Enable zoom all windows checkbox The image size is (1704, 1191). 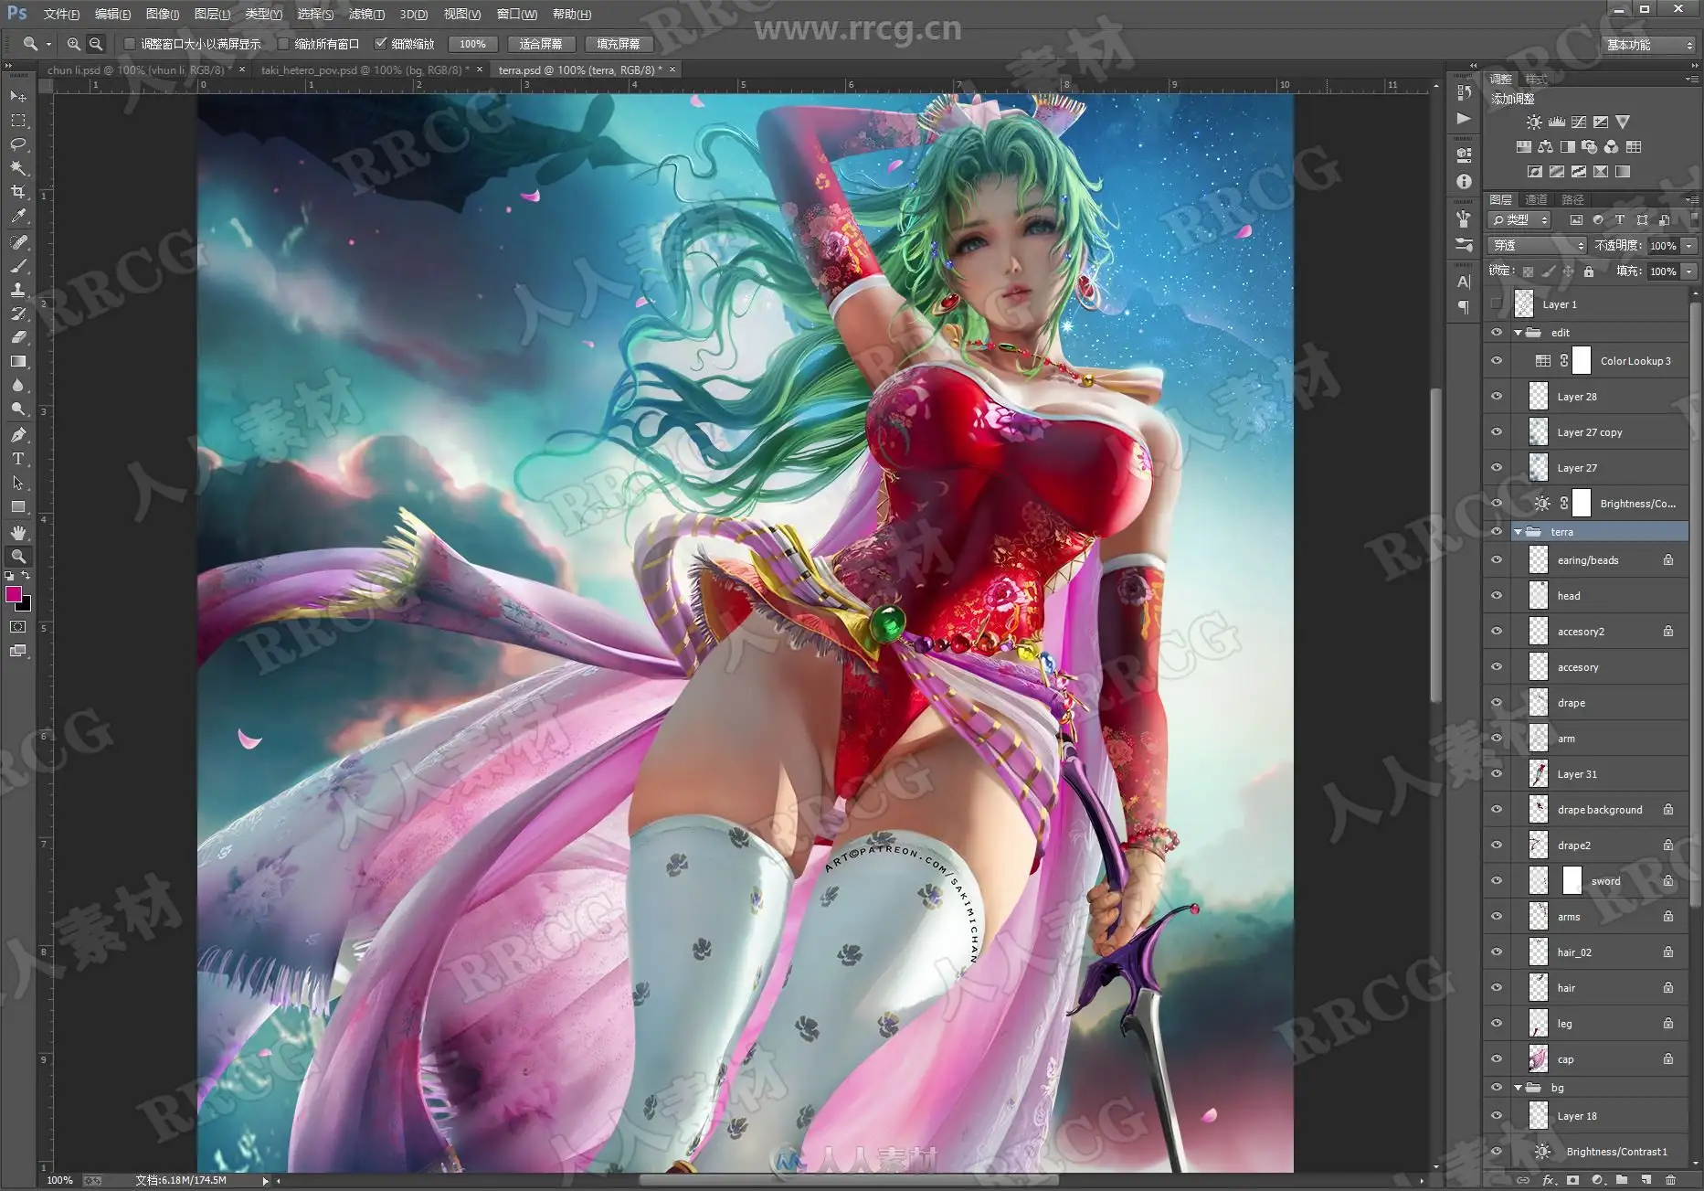click(x=283, y=44)
